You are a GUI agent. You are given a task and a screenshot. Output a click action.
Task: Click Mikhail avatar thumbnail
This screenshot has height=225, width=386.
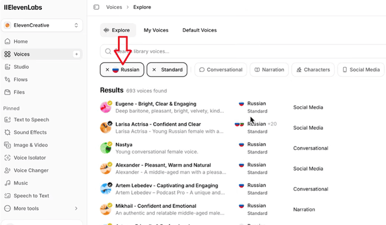click(x=106, y=209)
